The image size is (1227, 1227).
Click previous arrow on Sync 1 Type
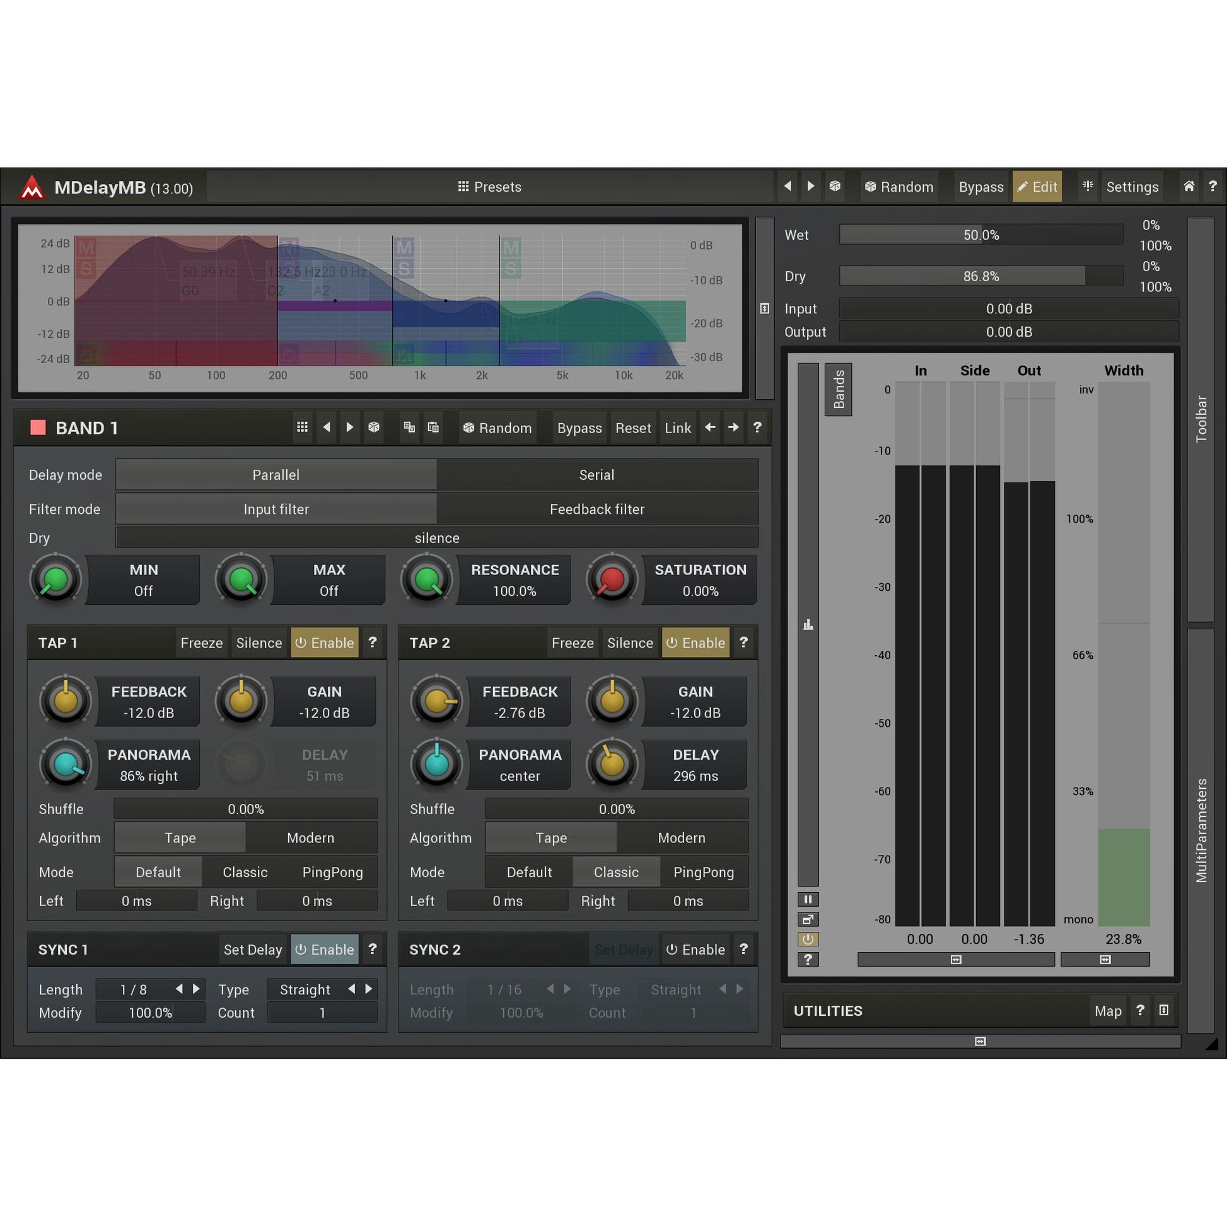[x=352, y=989]
